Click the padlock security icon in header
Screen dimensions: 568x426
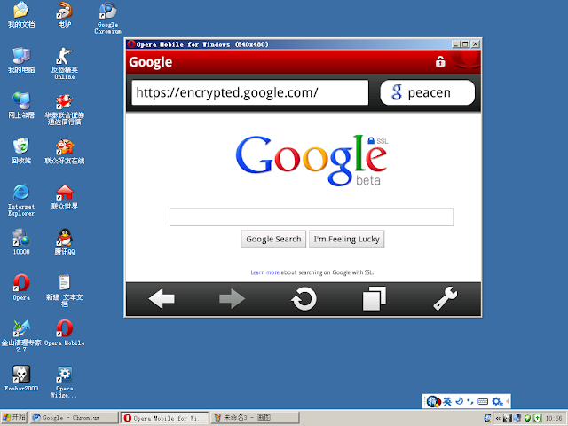point(440,61)
